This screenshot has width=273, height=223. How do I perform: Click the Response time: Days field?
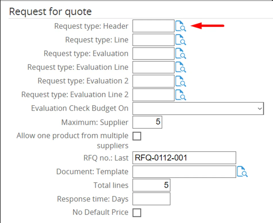[x=151, y=199]
